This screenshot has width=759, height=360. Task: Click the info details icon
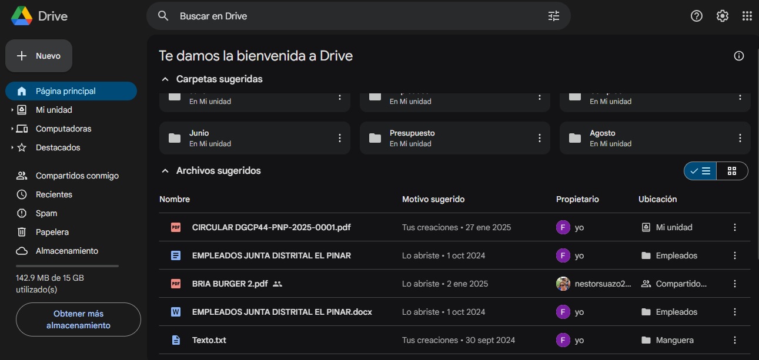pos(739,56)
